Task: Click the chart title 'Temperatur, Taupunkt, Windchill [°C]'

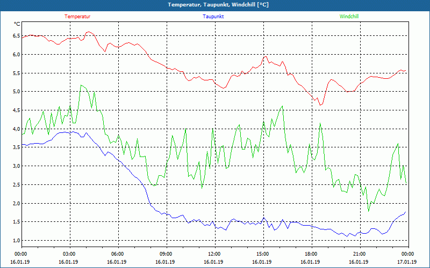Action: (x=218, y=5)
